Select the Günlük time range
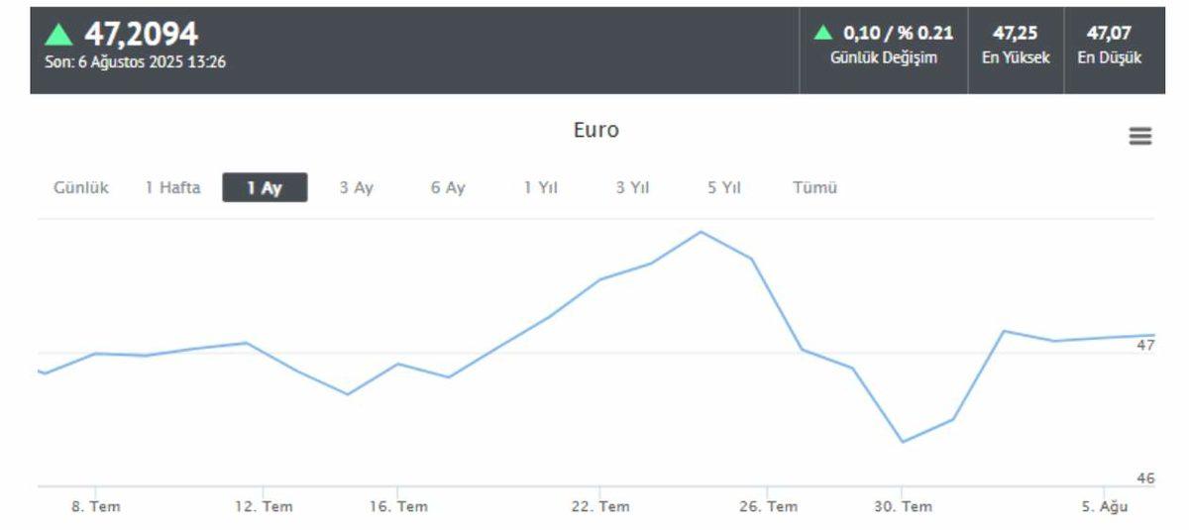 [x=81, y=187]
